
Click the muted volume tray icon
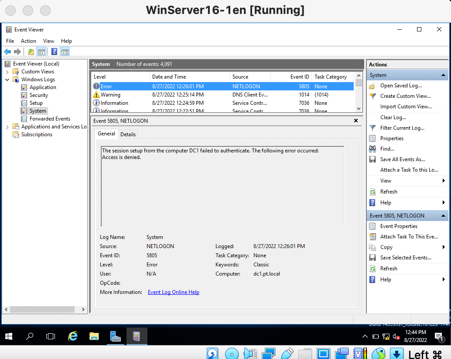tap(396, 337)
